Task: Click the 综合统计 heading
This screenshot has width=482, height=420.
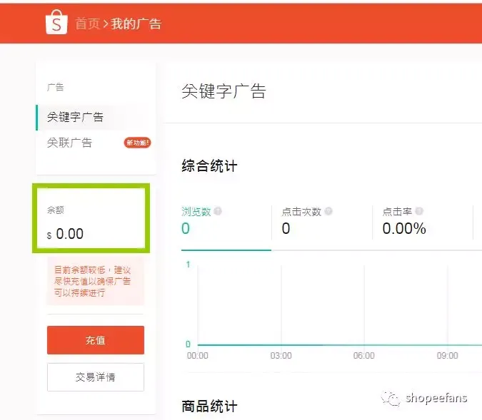Action: click(209, 166)
